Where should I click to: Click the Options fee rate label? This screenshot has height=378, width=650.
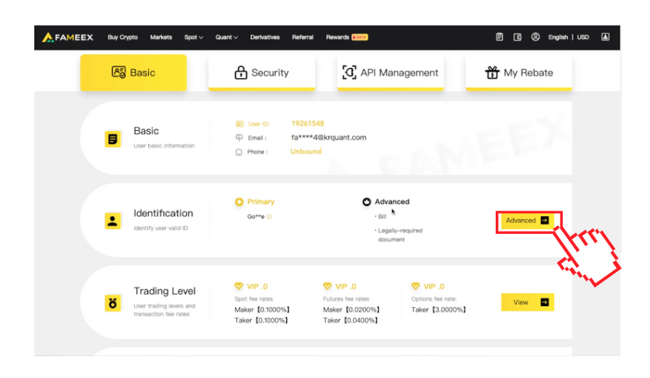point(433,299)
